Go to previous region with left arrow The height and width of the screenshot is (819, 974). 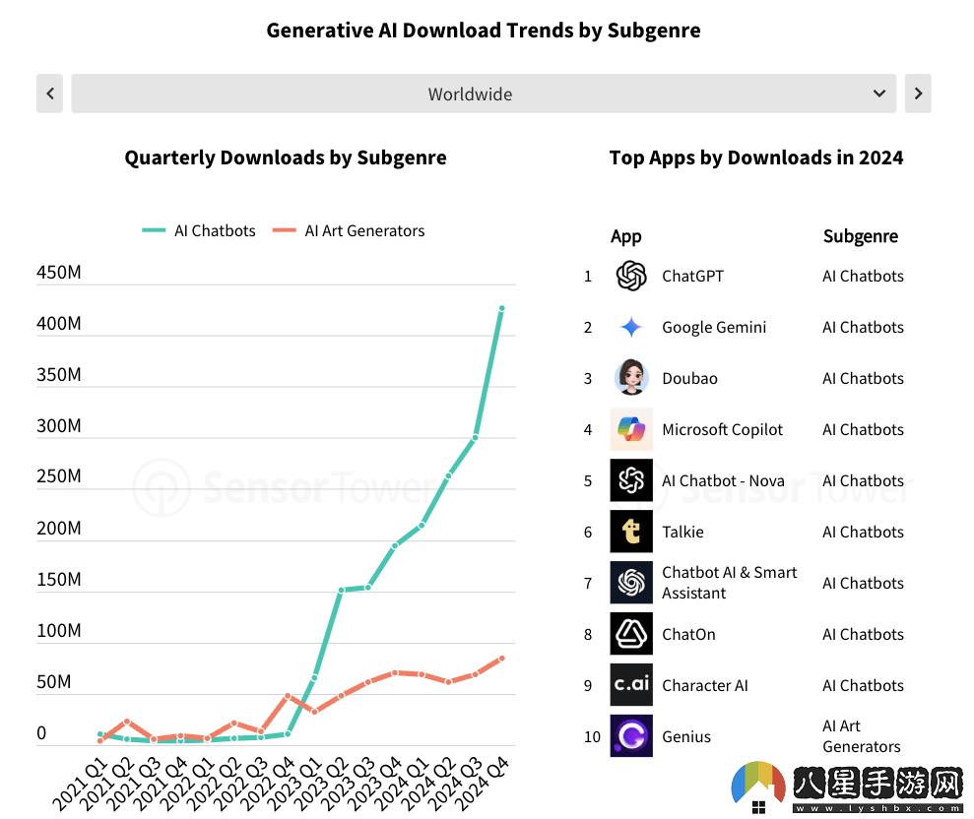click(x=49, y=94)
